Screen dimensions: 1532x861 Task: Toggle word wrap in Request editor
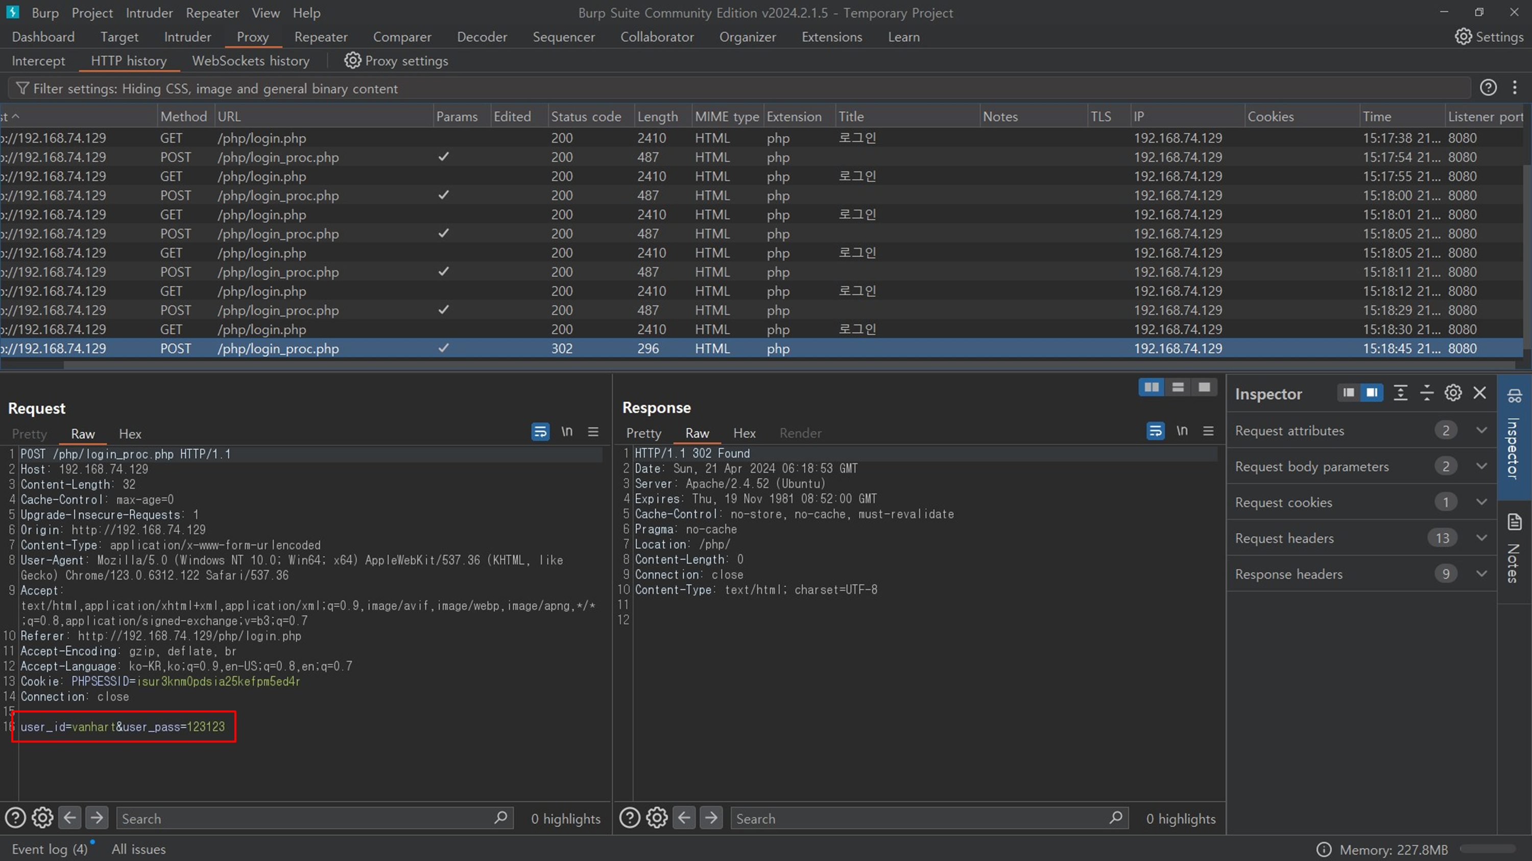540,432
